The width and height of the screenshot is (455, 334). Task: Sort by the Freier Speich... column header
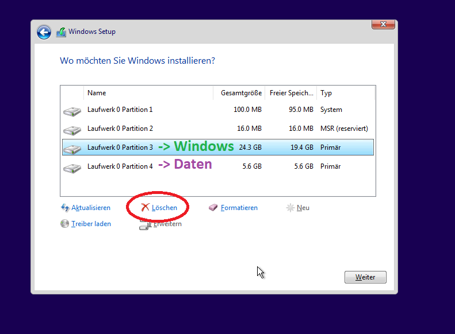point(290,93)
